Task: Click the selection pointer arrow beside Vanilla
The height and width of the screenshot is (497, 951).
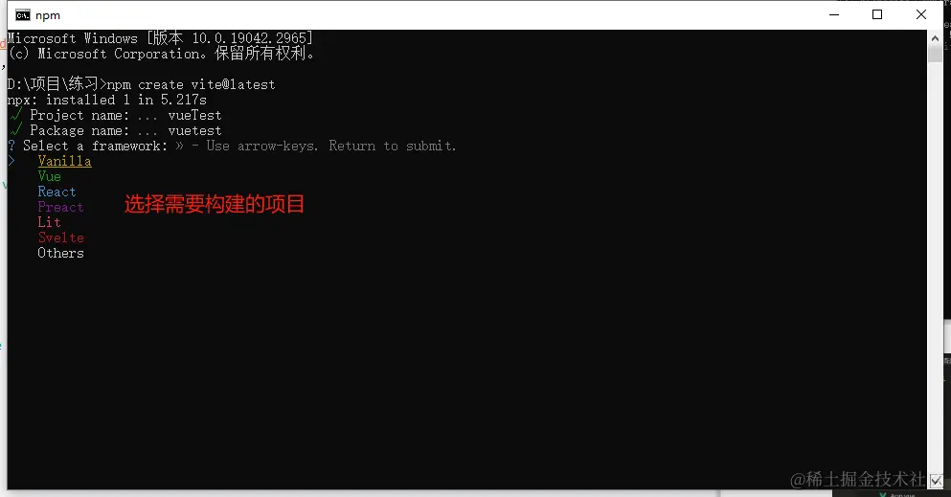Action: click(11, 161)
